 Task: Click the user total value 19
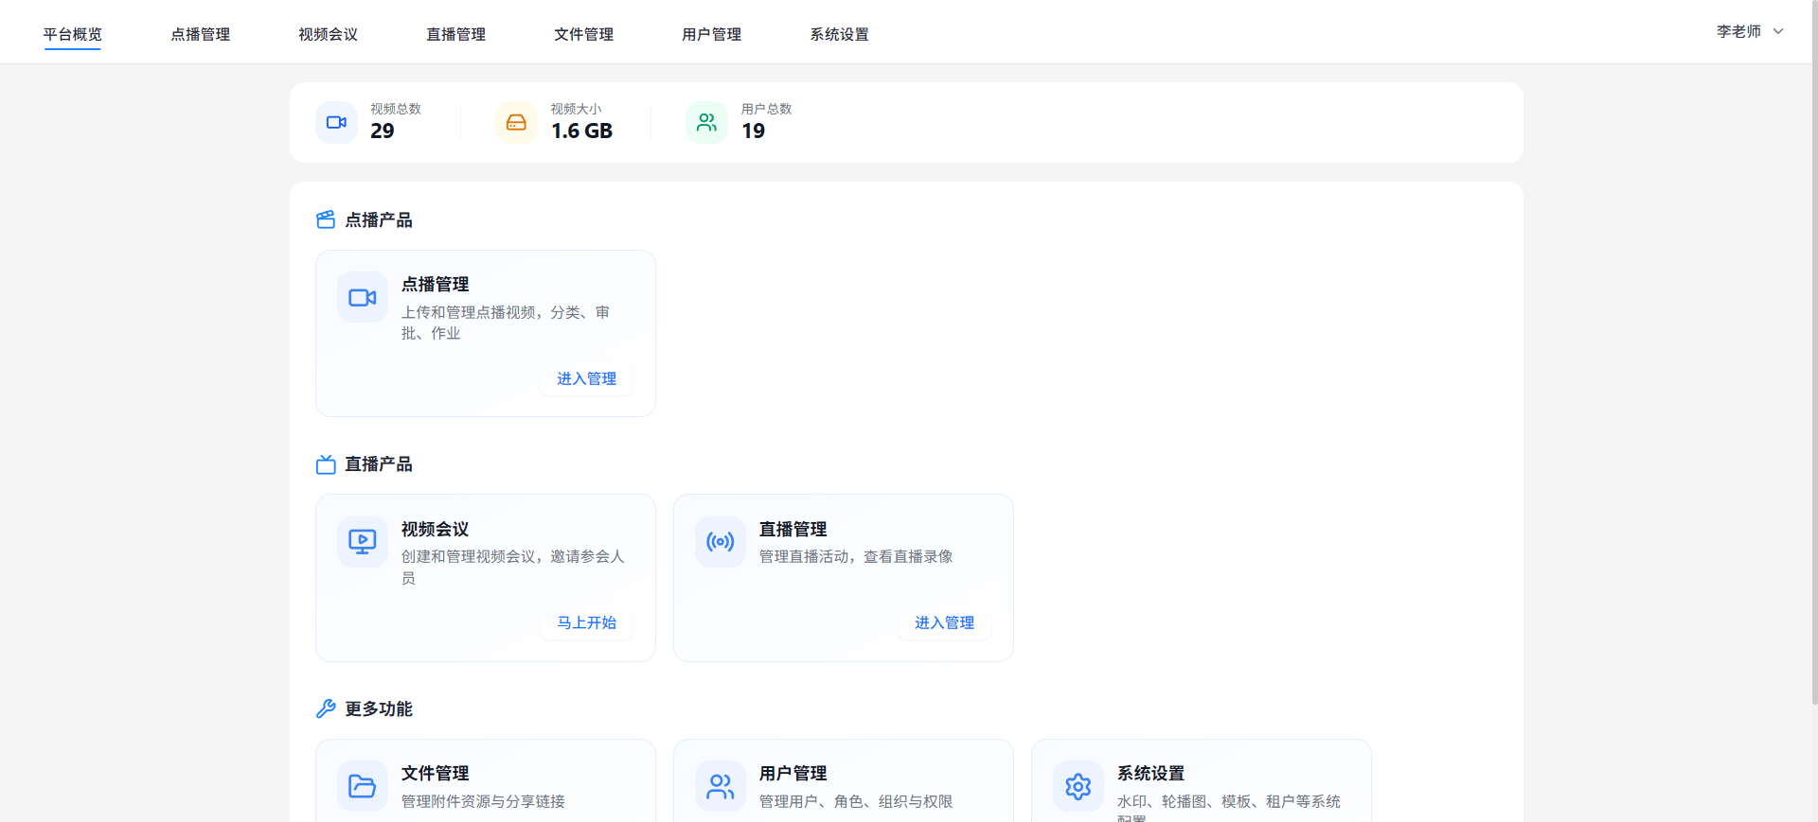click(x=753, y=131)
